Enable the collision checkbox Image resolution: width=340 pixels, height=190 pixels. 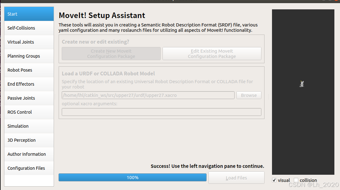[x=296, y=180]
